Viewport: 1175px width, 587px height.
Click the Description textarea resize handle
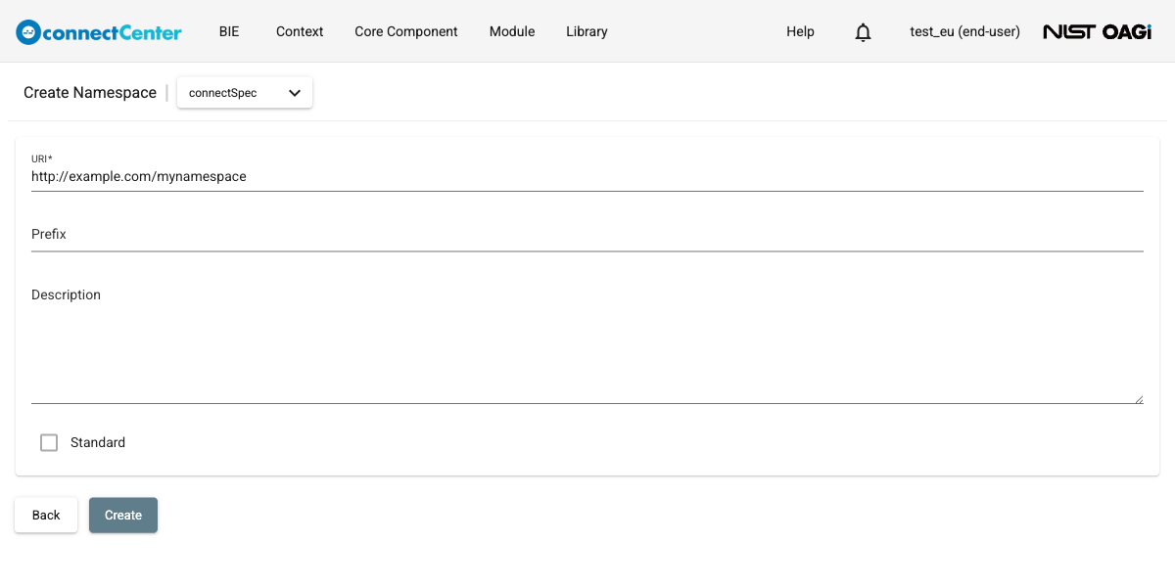(1139, 398)
